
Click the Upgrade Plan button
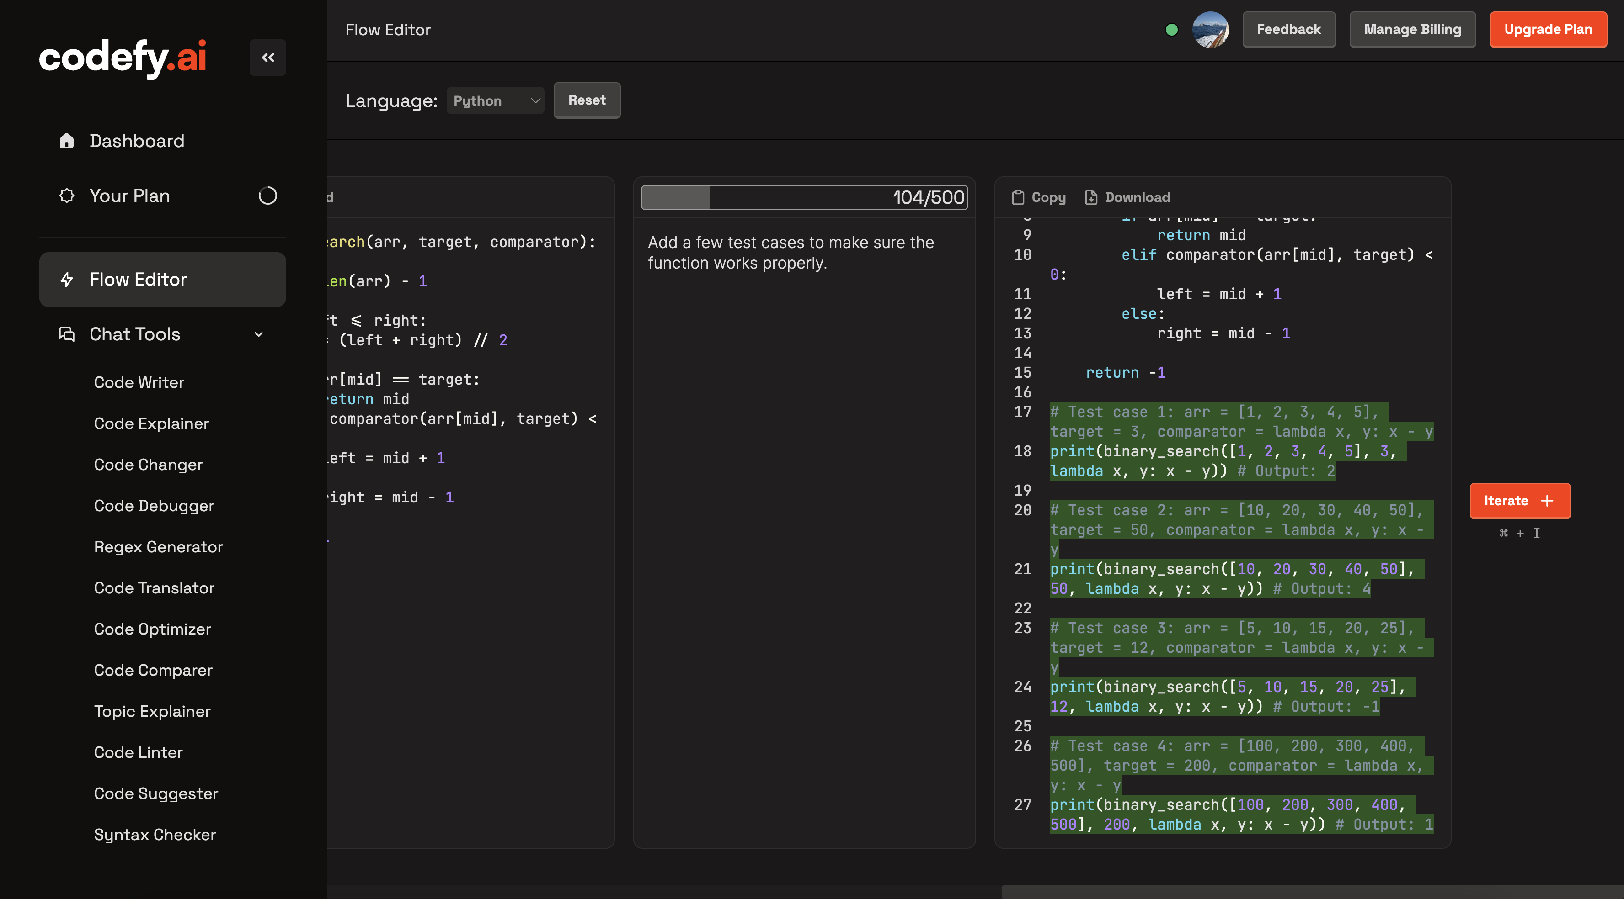coord(1548,30)
